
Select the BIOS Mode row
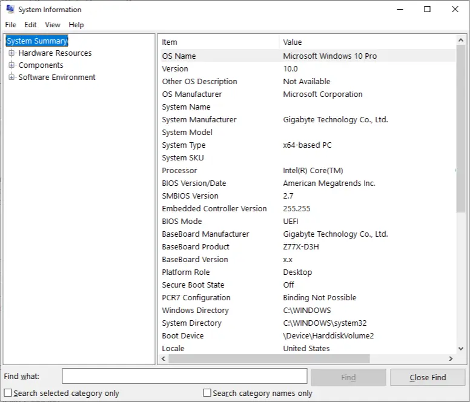pyautogui.click(x=307, y=222)
